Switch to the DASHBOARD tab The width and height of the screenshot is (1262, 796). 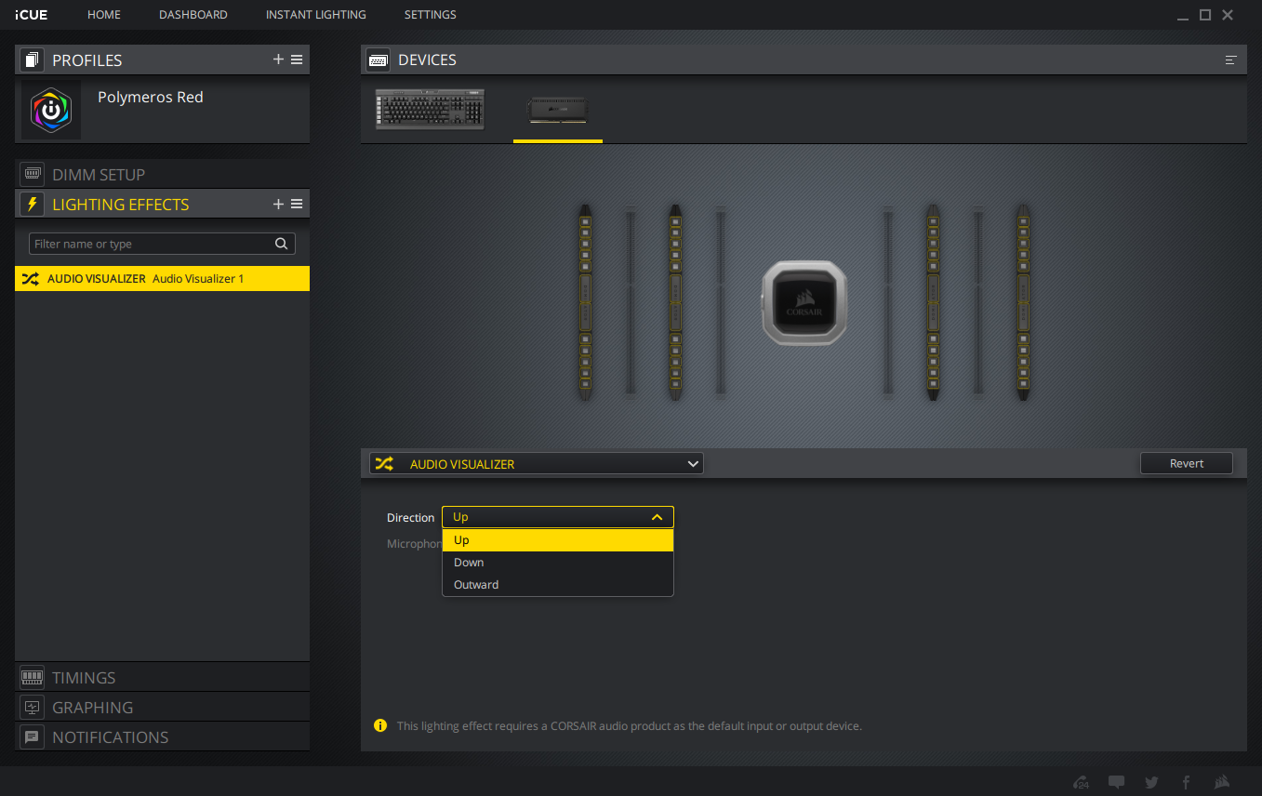point(193,15)
